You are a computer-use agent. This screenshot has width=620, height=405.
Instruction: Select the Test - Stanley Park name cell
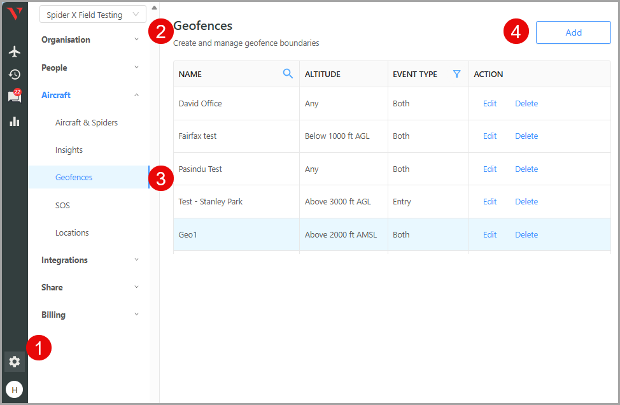(236, 201)
